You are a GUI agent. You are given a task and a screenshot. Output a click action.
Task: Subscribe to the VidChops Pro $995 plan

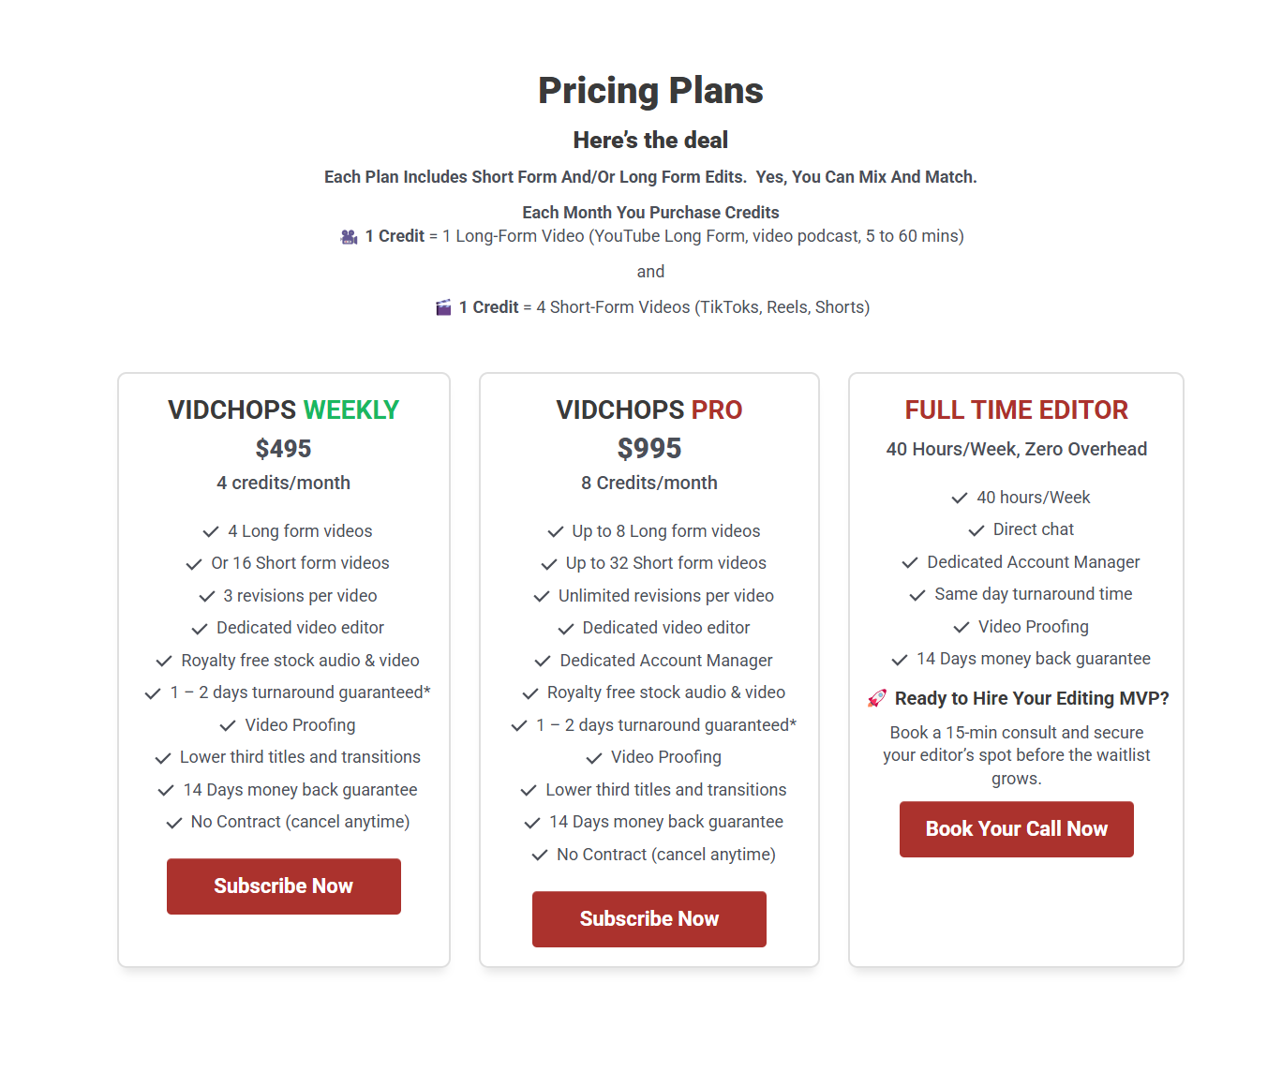[x=649, y=919]
